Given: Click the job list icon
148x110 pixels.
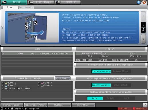Looking at the screenshot, I should coord(31,2).
